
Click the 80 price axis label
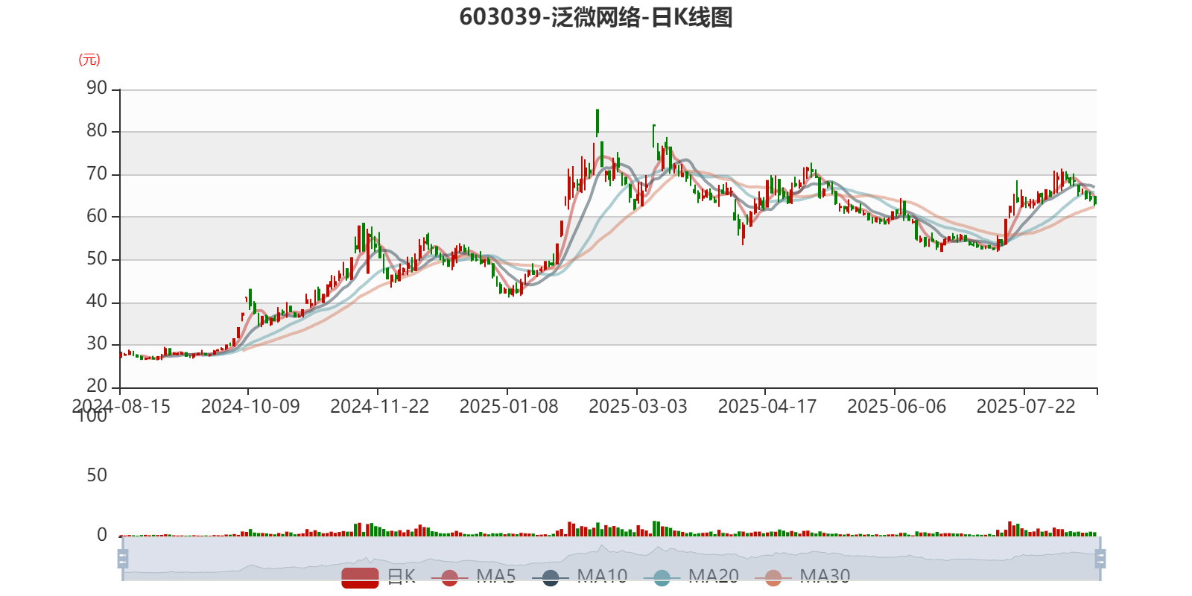tap(97, 130)
